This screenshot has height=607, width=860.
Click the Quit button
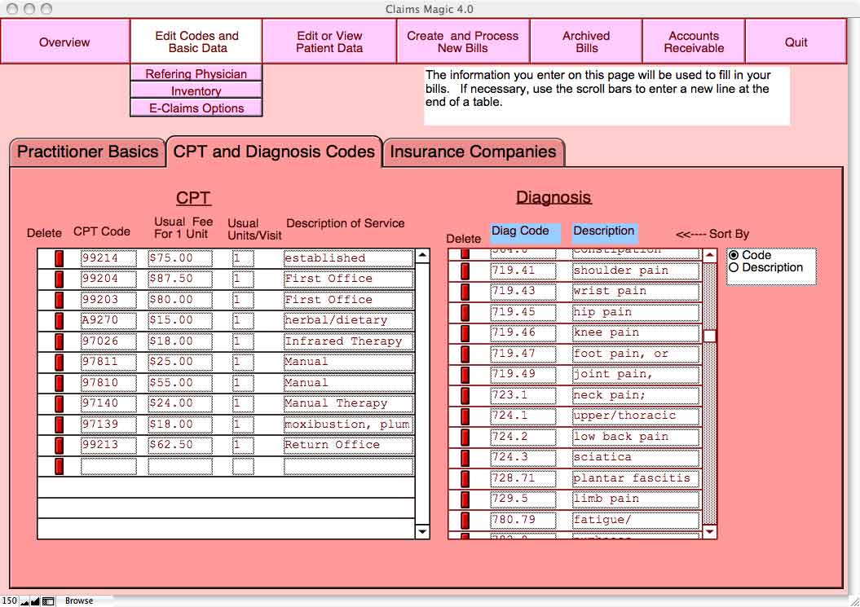(x=796, y=42)
